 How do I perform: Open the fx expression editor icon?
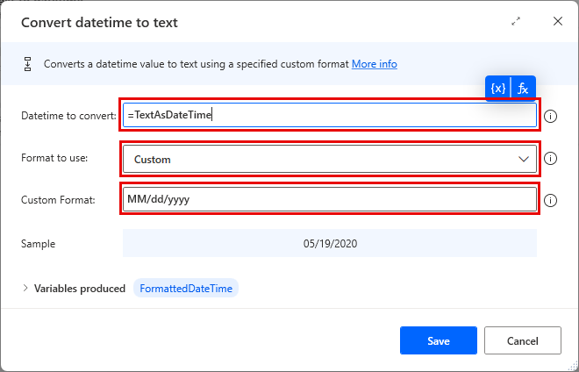click(522, 89)
